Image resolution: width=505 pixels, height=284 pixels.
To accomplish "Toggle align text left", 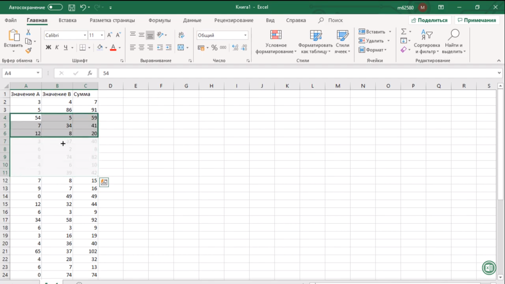I will tap(133, 48).
